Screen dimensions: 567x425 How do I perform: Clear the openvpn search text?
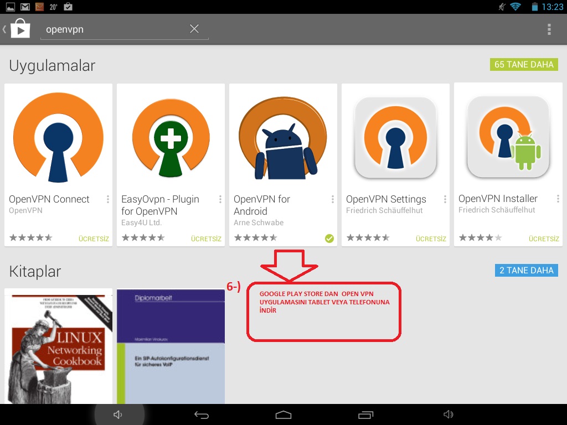pos(194,29)
